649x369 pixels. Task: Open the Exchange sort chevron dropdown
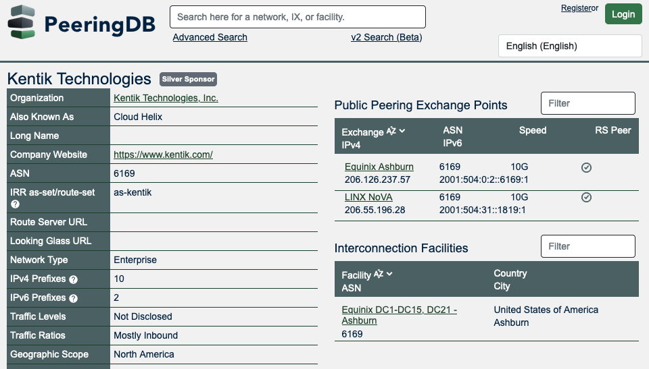(x=402, y=131)
